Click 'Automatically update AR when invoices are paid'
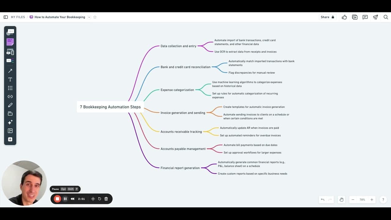This screenshot has height=220, width=391. [249, 128]
